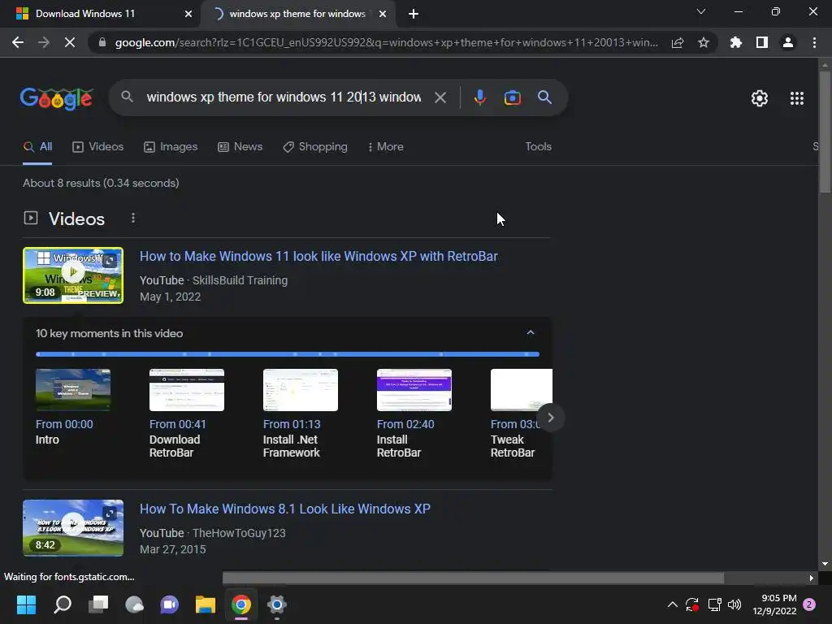This screenshot has height=624, width=832.
Task: Open the Chrome profile icon
Action: [x=788, y=42]
